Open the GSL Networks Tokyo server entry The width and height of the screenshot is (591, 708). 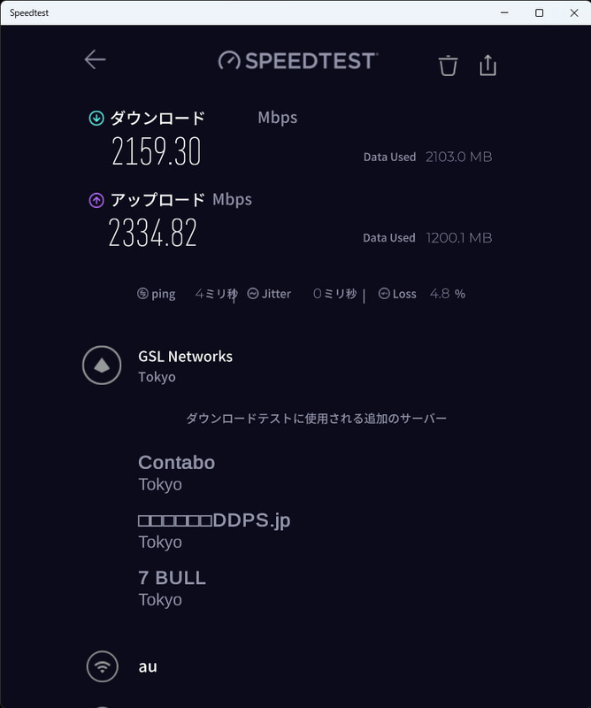[185, 356]
